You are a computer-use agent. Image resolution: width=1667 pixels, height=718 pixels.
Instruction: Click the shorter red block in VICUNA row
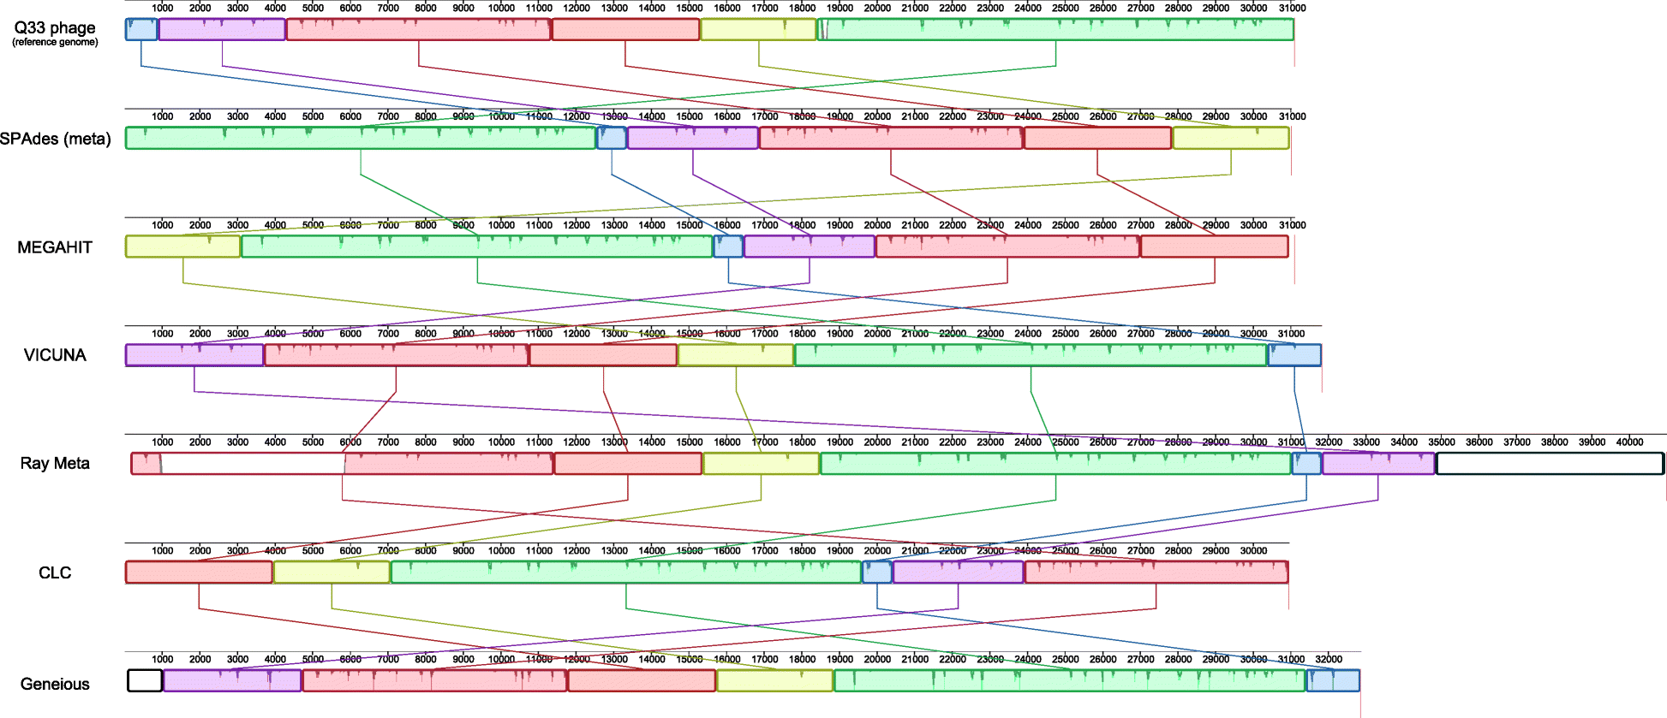[x=604, y=355]
